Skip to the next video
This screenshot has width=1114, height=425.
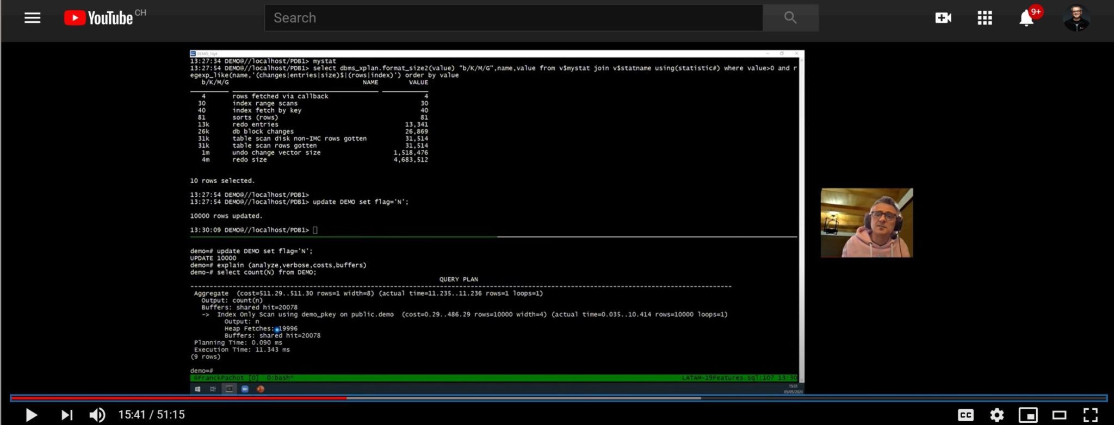click(x=66, y=415)
